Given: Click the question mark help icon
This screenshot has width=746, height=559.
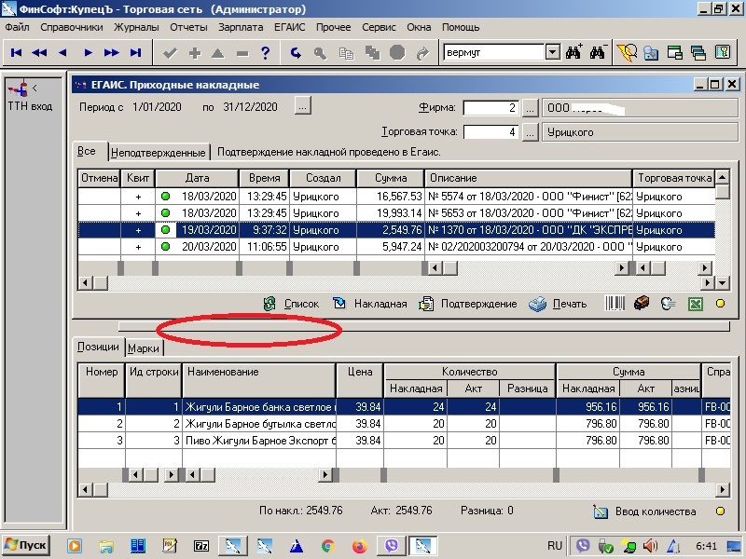Looking at the screenshot, I should [266, 53].
